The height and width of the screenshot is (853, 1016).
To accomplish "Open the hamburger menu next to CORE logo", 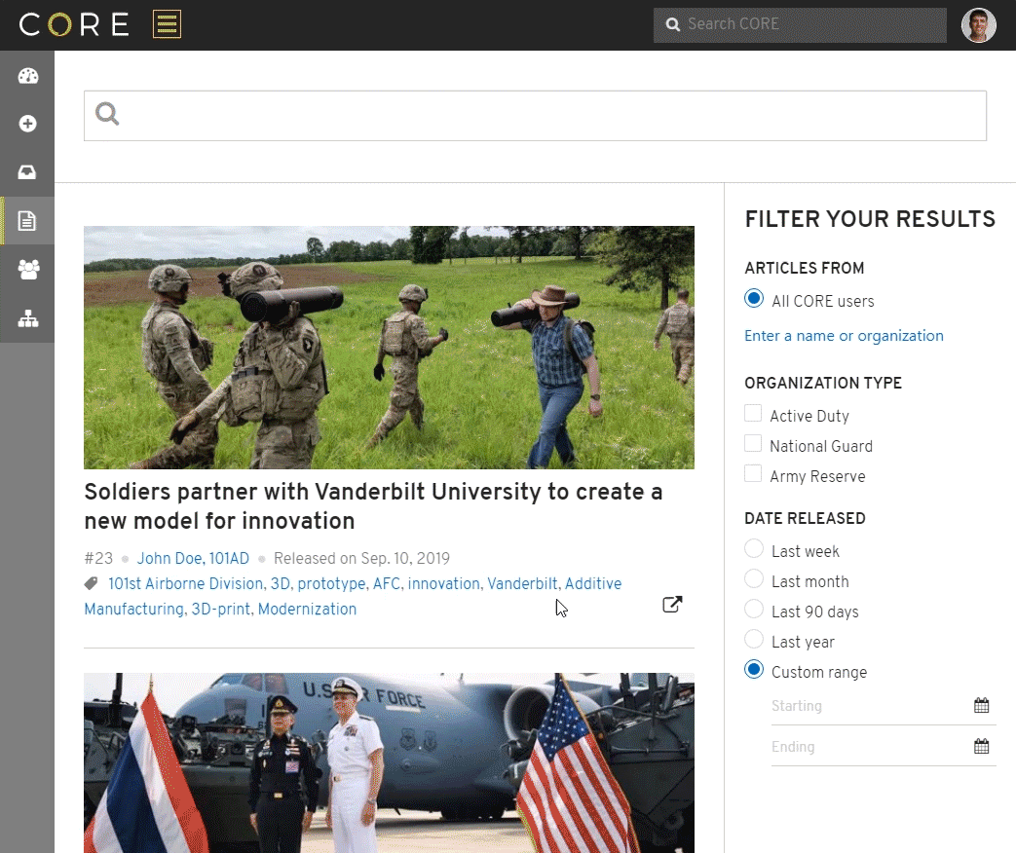I will pyautogui.click(x=167, y=24).
